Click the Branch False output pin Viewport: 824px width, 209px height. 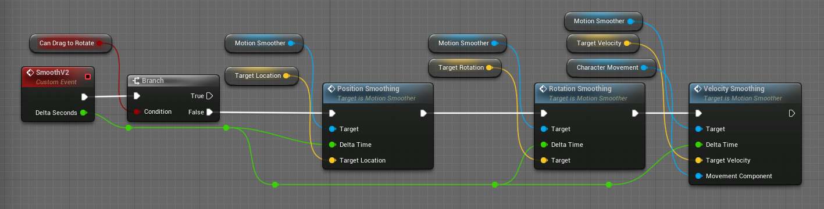209,111
